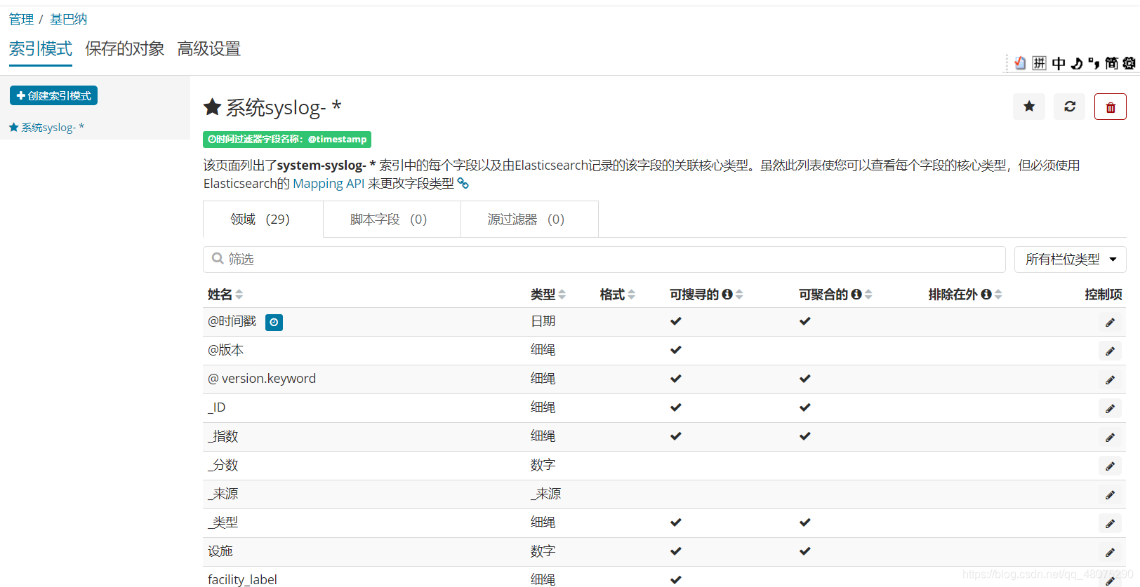Edit the _指数 field with pencil icon
The height and width of the screenshot is (587, 1140).
pyautogui.click(x=1110, y=437)
